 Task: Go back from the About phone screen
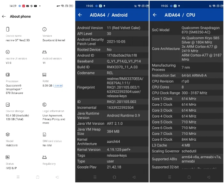coord(4,16)
